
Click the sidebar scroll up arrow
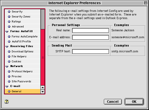point(43,88)
